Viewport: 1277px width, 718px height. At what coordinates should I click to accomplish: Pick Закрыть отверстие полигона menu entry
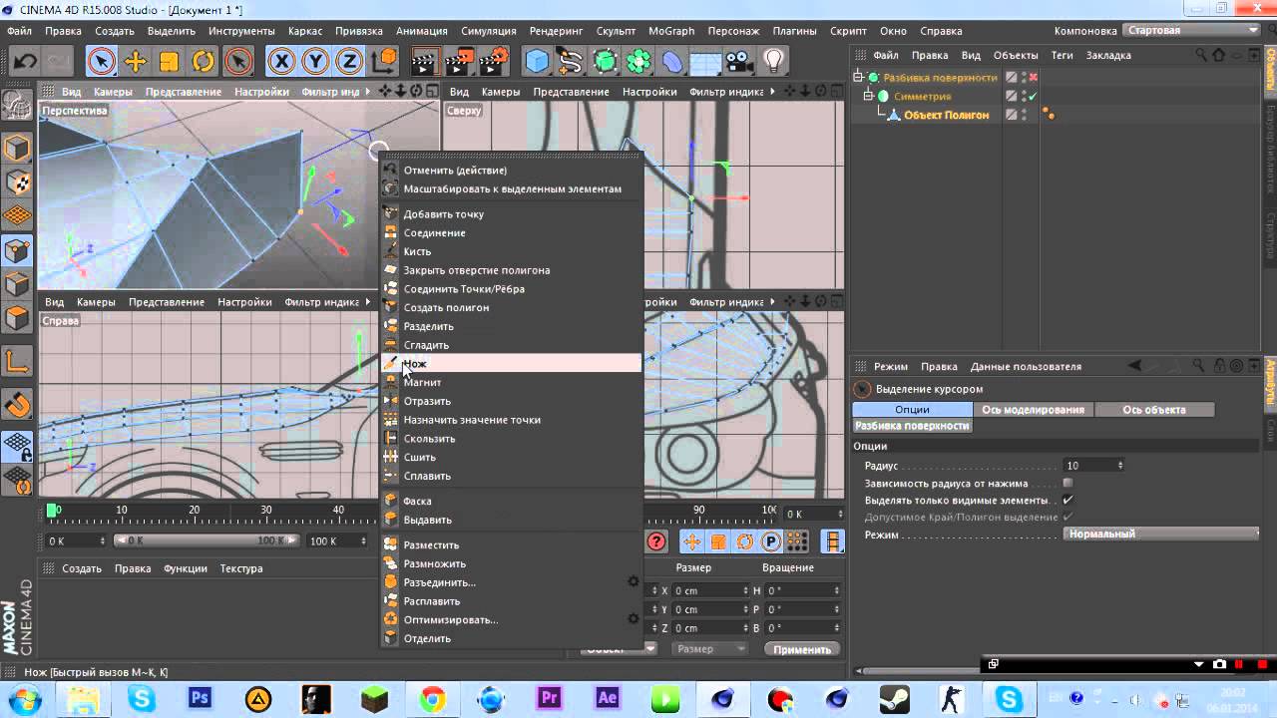(x=511, y=270)
